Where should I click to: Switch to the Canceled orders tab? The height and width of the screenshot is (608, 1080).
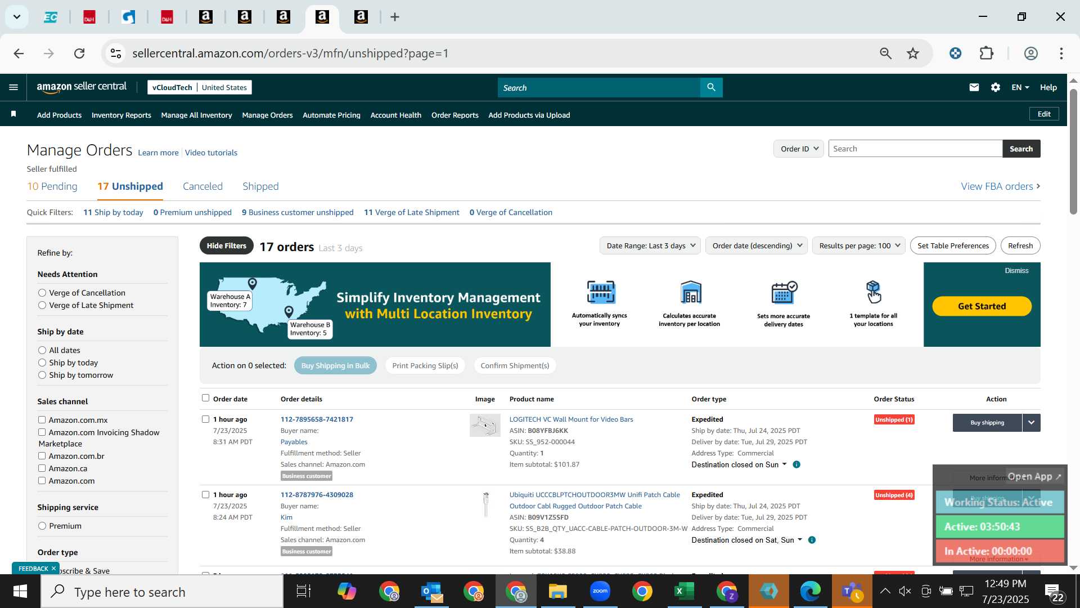pyautogui.click(x=202, y=186)
